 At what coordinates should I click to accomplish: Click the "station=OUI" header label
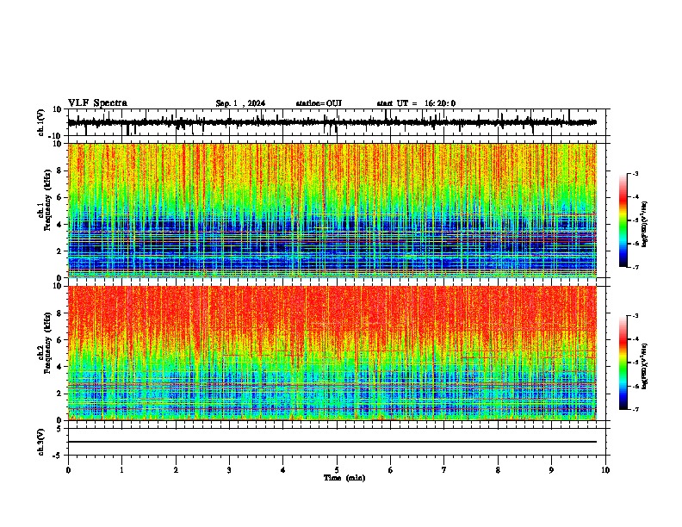(x=319, y=103)
